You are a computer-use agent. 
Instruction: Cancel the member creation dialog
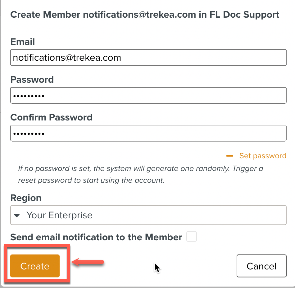pyautogui.click(x=261, y=266)
